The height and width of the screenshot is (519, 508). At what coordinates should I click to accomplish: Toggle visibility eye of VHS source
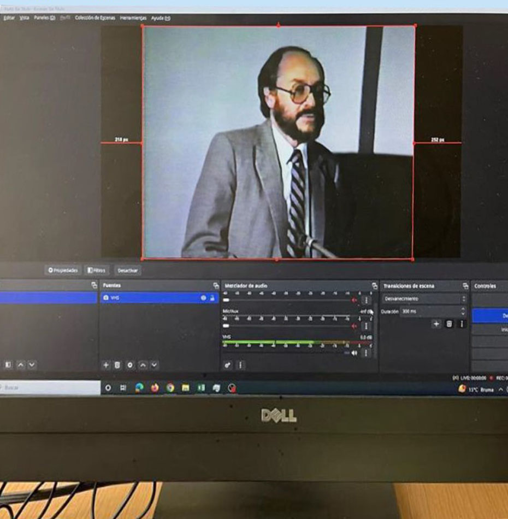point(203,298)
